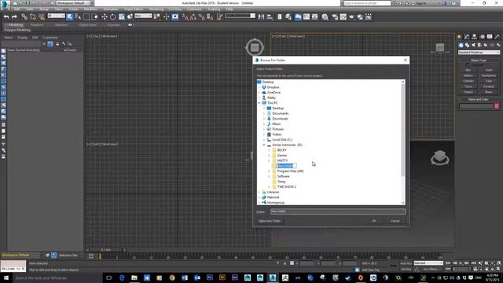This screenshot has width=503, height=283.
Task: Open the Display tab in command panel
Action: click(x=490, y=37)
